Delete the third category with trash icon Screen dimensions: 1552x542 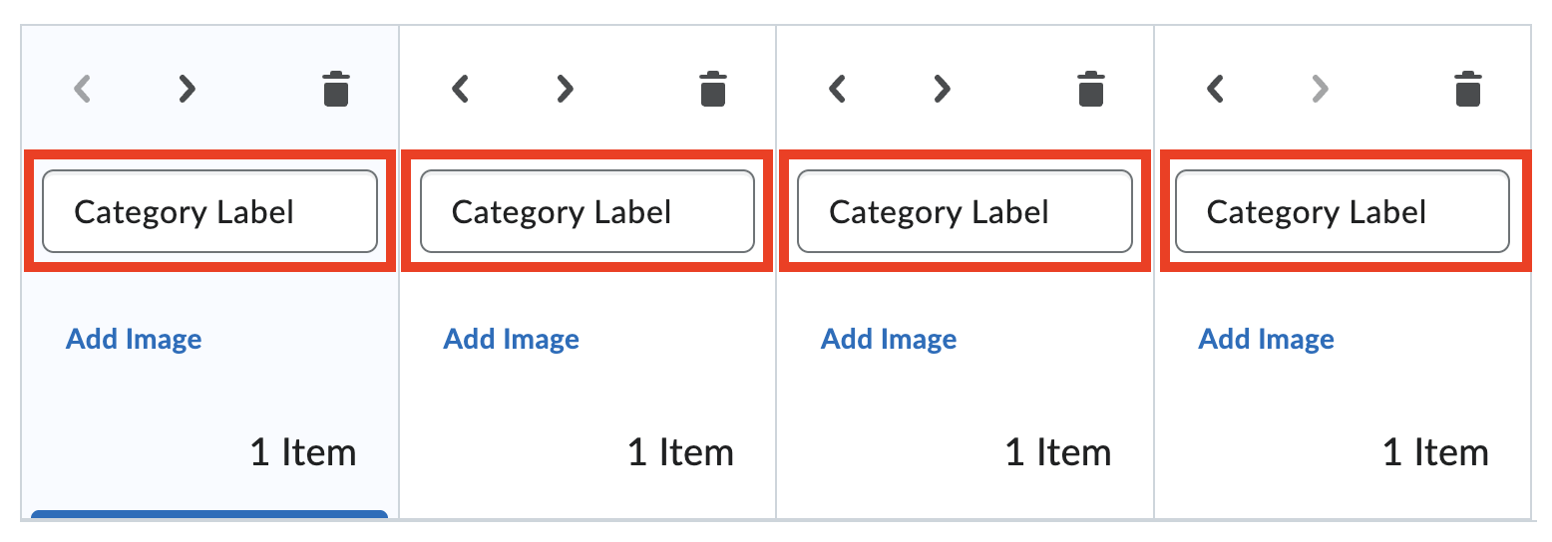coord(1091,89)
